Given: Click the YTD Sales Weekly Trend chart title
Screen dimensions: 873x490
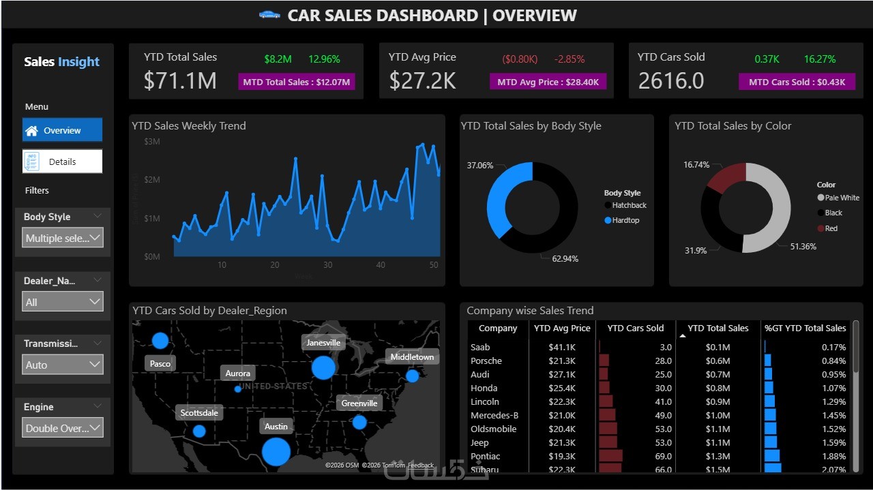Looking at the screenshot, I should (189, 125).
